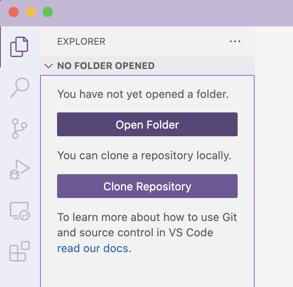This screenshot has width=293, height=287.
Task: Open the Remote Explorer monitor icon
Action: (x=20, y=211)
